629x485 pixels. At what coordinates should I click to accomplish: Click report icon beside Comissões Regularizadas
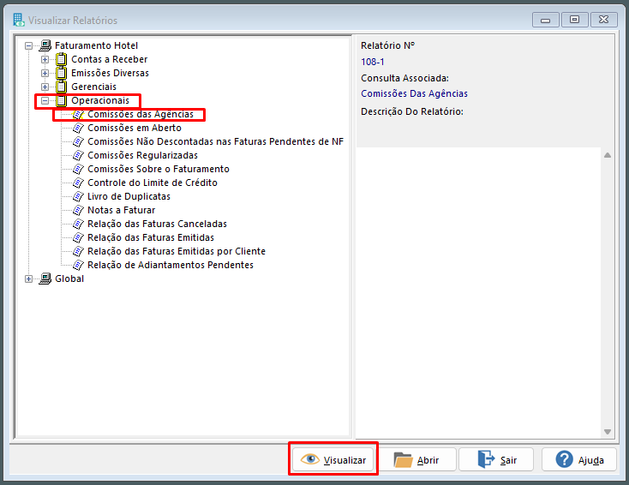(x=78, y=155)
